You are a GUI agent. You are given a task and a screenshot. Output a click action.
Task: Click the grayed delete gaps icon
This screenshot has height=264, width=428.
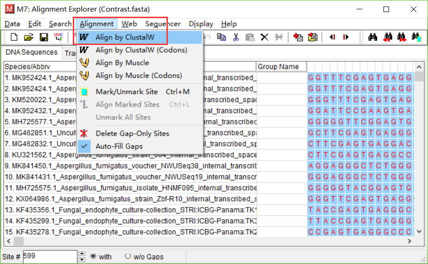[279, 37]
